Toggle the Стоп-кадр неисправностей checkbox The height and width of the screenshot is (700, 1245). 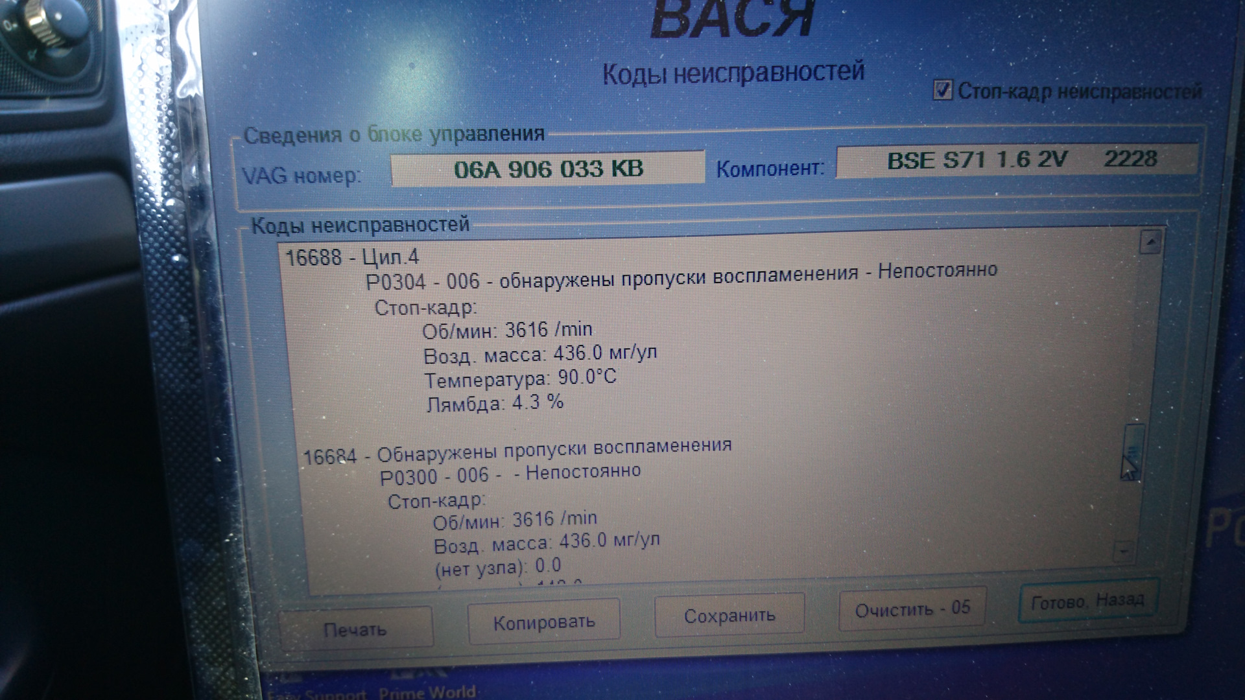[x=942, y=90]
